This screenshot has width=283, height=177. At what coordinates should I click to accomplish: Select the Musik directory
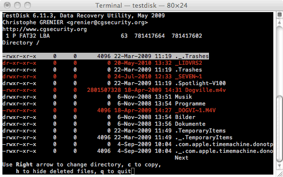point(97,97)
